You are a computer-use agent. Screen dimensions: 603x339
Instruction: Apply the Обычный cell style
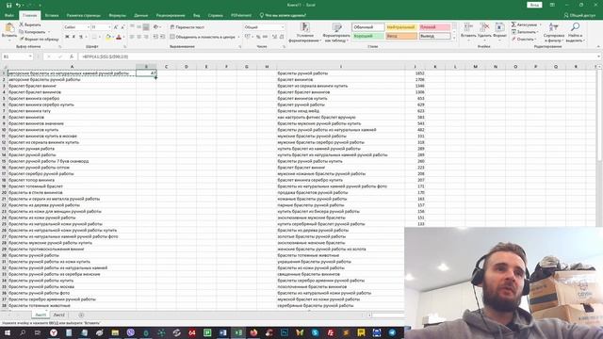pos(368,27)
